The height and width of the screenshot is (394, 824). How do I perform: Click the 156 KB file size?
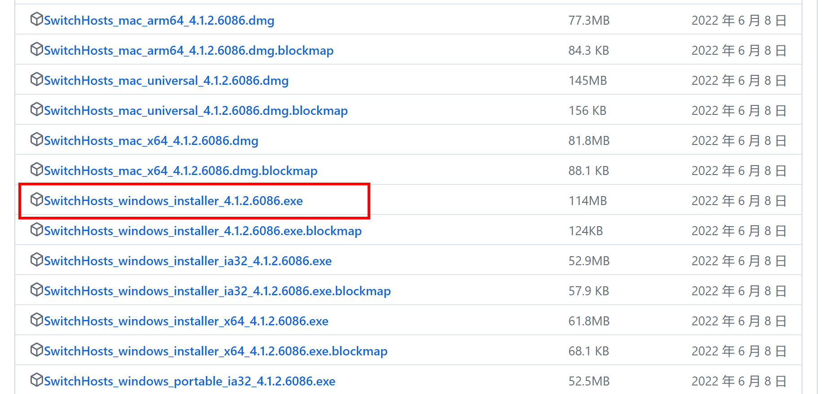tap(587, 111)
